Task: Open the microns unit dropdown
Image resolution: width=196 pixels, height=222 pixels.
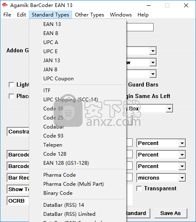Action: click(x=182, y=178)
